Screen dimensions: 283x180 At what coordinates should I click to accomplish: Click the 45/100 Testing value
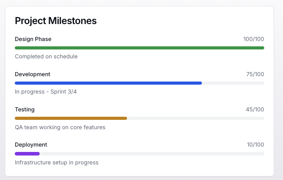[x=255, y=110]
